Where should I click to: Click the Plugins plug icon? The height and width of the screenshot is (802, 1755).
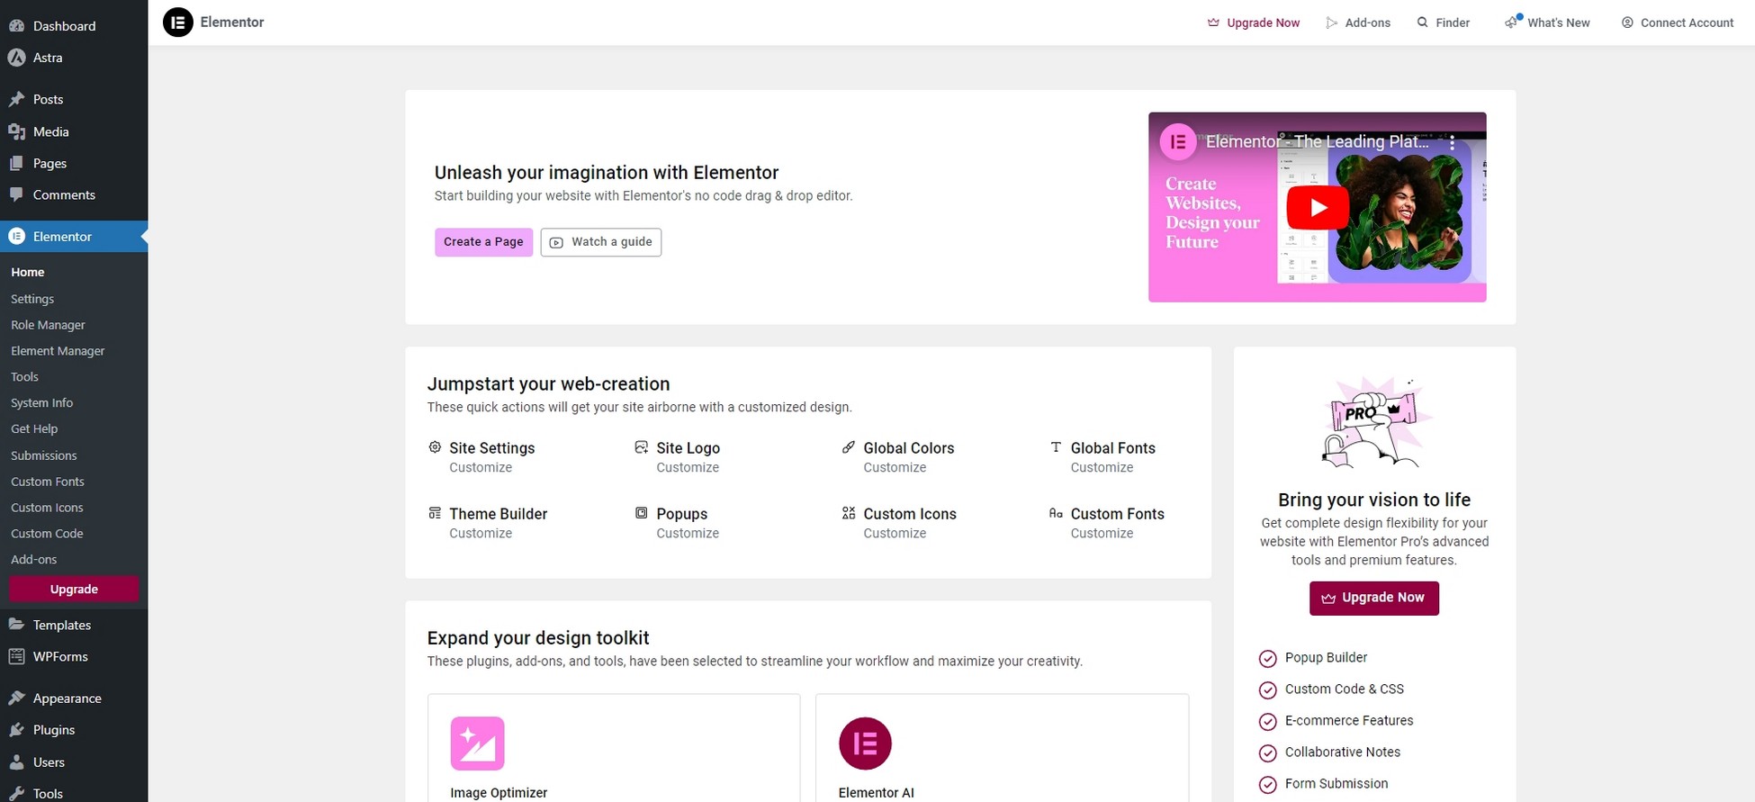(x=16, y=730)
